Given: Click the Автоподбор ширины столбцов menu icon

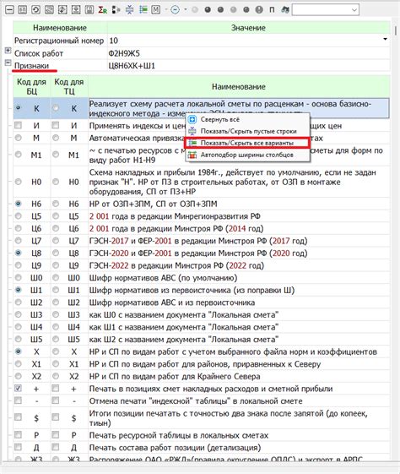Looking at the screenshot, I should [192, 155].
